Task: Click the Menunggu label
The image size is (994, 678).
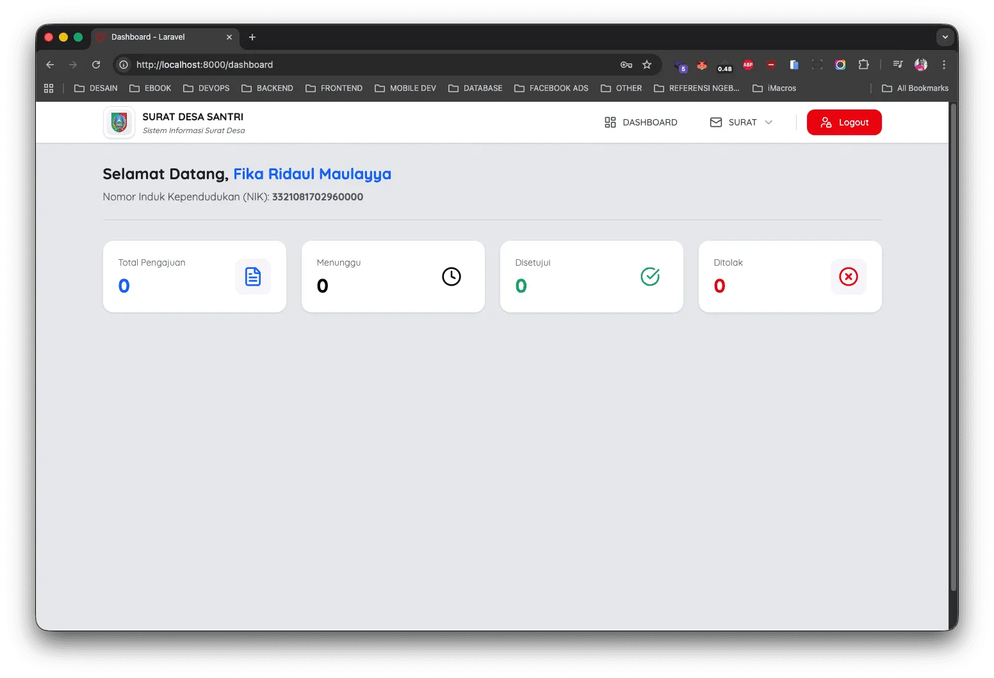Action: click(x=339, y=262)
